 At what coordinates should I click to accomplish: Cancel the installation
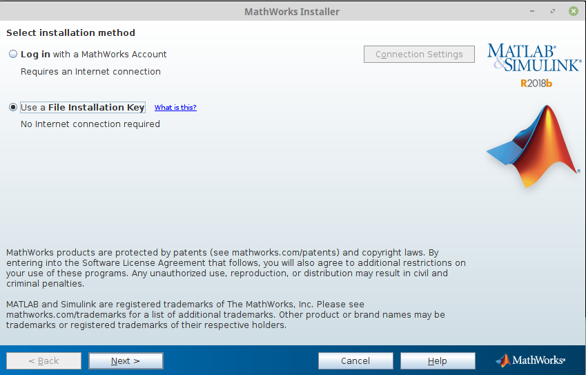(355, 361)
